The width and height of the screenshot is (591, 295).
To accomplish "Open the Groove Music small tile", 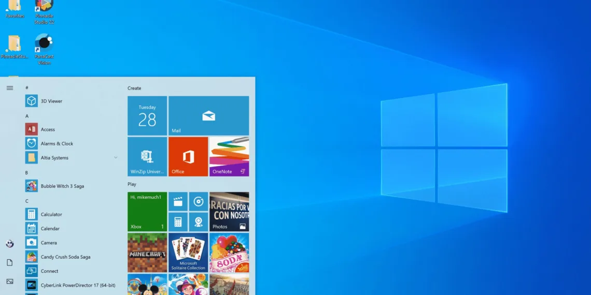I will pos(198,201).
